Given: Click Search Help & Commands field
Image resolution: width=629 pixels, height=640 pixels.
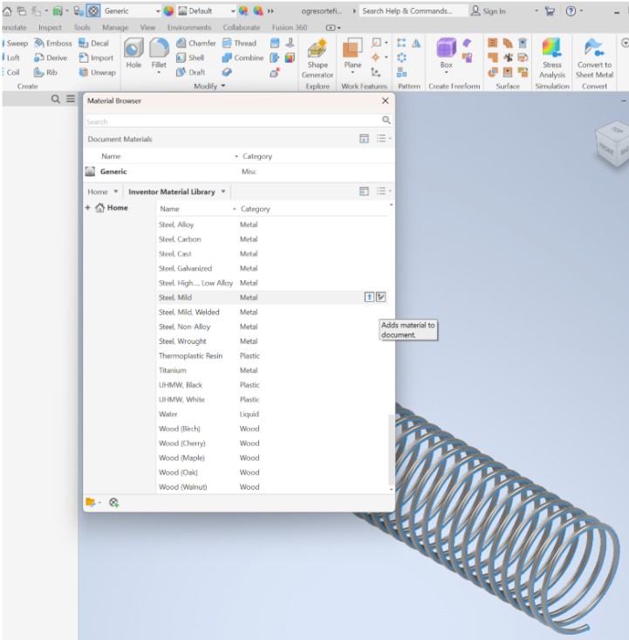Looking at the screenshot, I should [414, 11].
